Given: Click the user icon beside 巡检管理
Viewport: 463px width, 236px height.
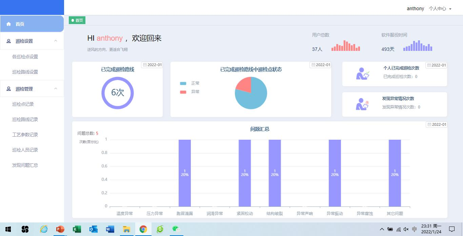Looking at the screenshot, I should pyautogui.click(x=9, y=89).
